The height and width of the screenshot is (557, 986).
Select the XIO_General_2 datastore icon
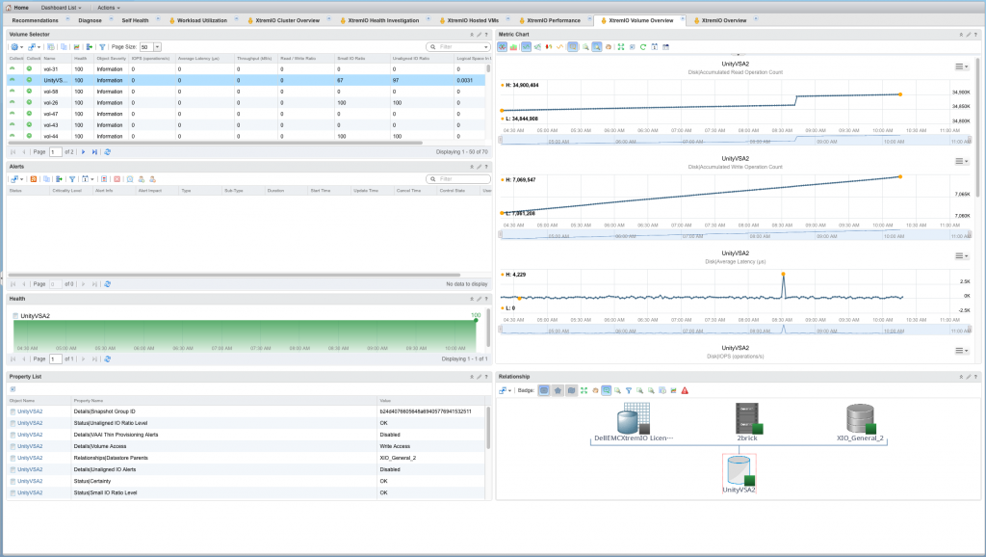point(859,419)
